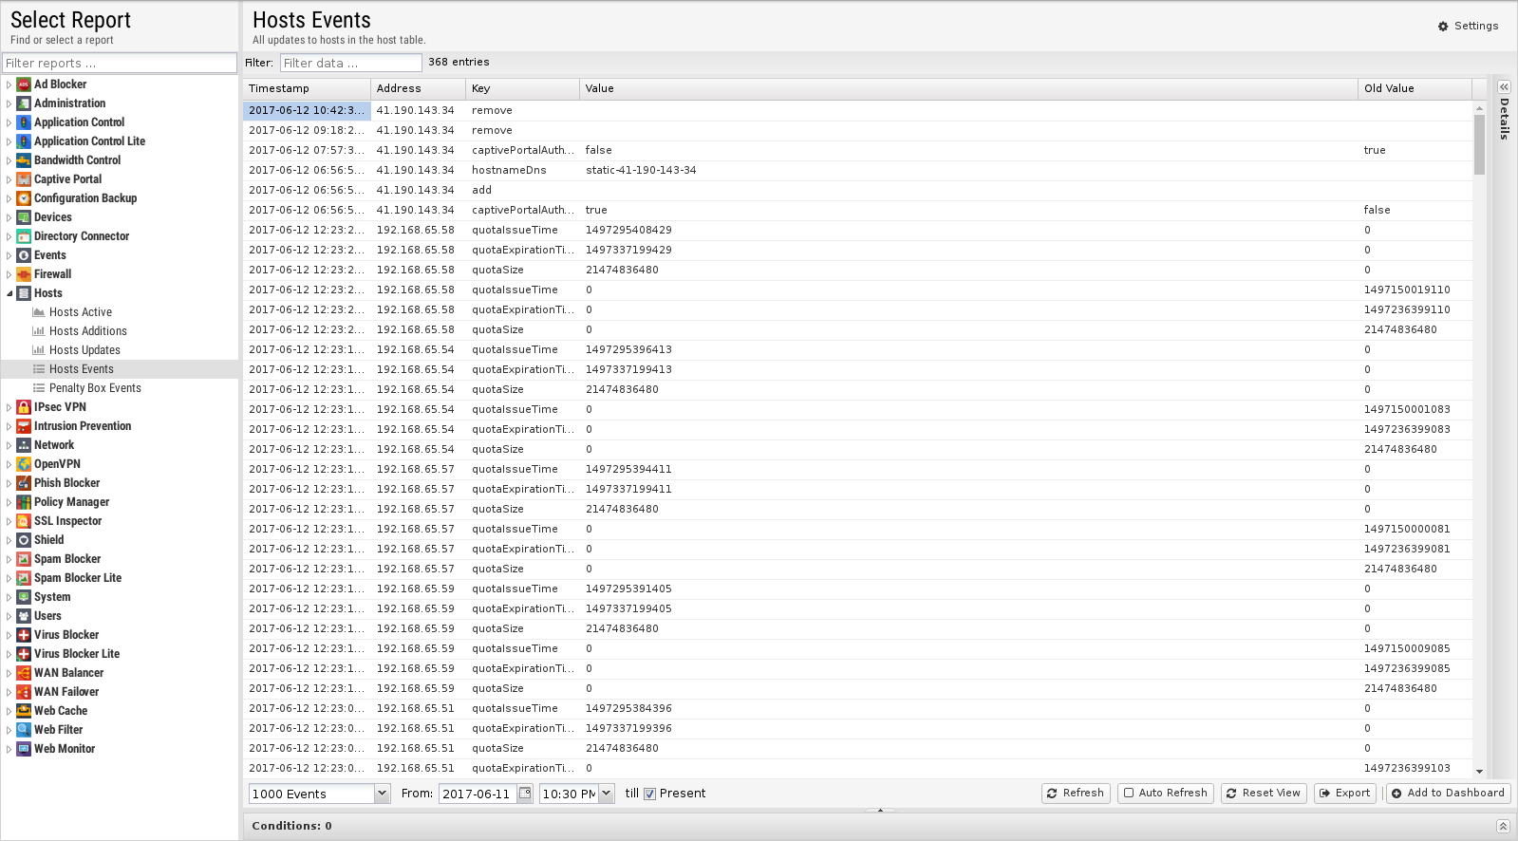Click the From date field 2017-06-11
Image resolution: width=1518 pixels, height=841 pixels.
point(478,794)
